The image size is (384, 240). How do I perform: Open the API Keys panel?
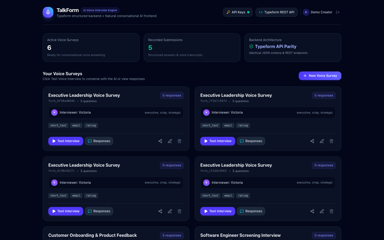click(x=238, y=12)
